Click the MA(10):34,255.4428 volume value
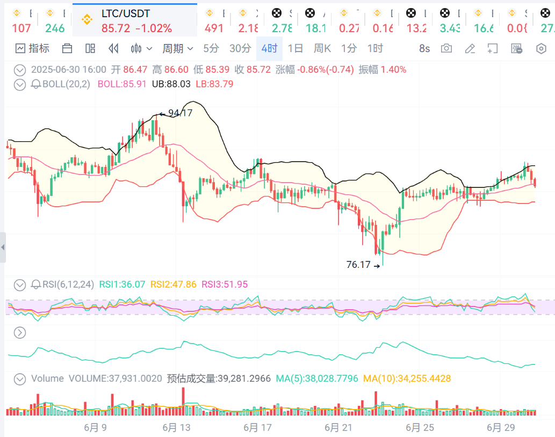This screenshot has width=555, height=437. (407, 378)
